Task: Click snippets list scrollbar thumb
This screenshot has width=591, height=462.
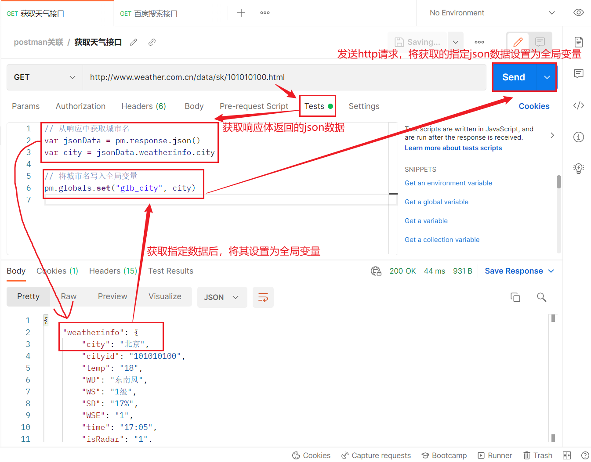Action: point(559,182)
